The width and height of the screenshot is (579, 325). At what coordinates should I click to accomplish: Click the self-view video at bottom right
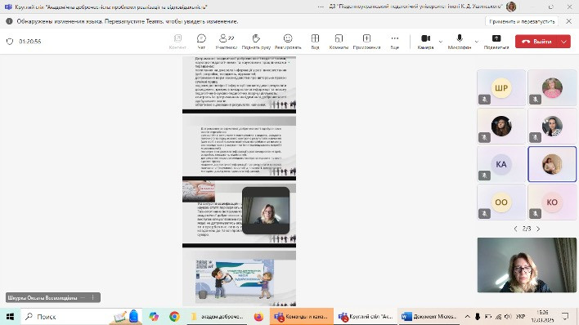[527, 265]
